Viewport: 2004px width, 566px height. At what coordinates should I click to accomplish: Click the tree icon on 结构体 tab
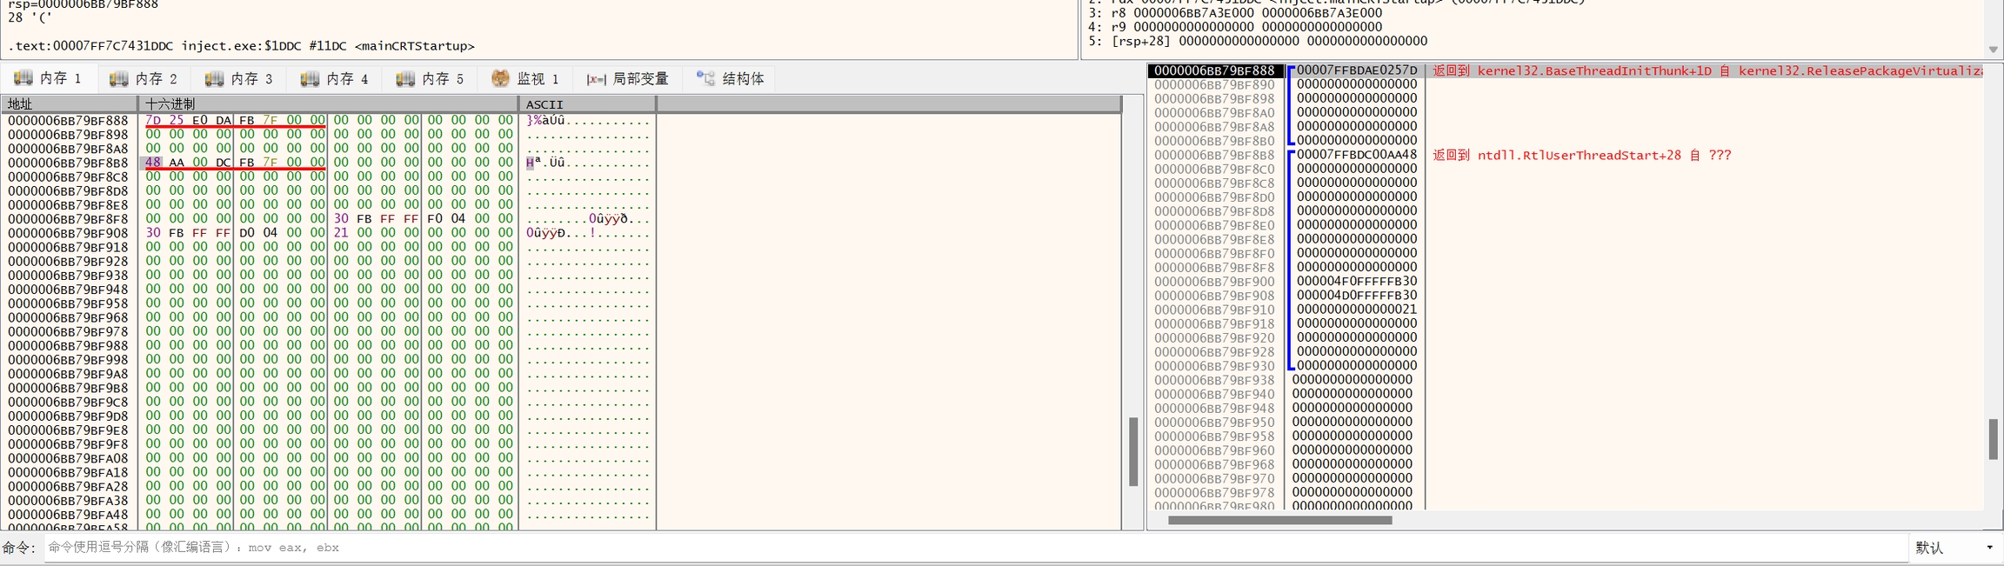point(705,78)
